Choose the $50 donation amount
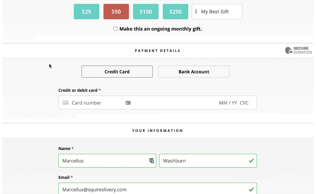This screenshot has width=316, height=194. (116, 12)
